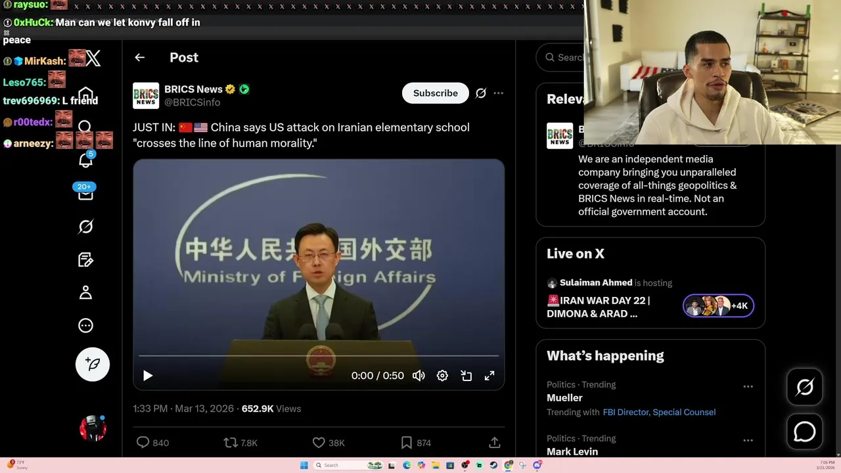841x473 pixels.
Task: Open Steam from taskbar
Action: [x=493, y=465]
